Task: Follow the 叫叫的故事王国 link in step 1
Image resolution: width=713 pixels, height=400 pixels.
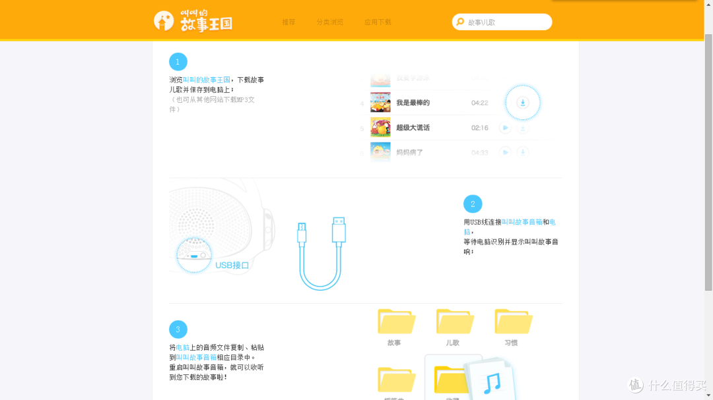Action: pos(207,80)
